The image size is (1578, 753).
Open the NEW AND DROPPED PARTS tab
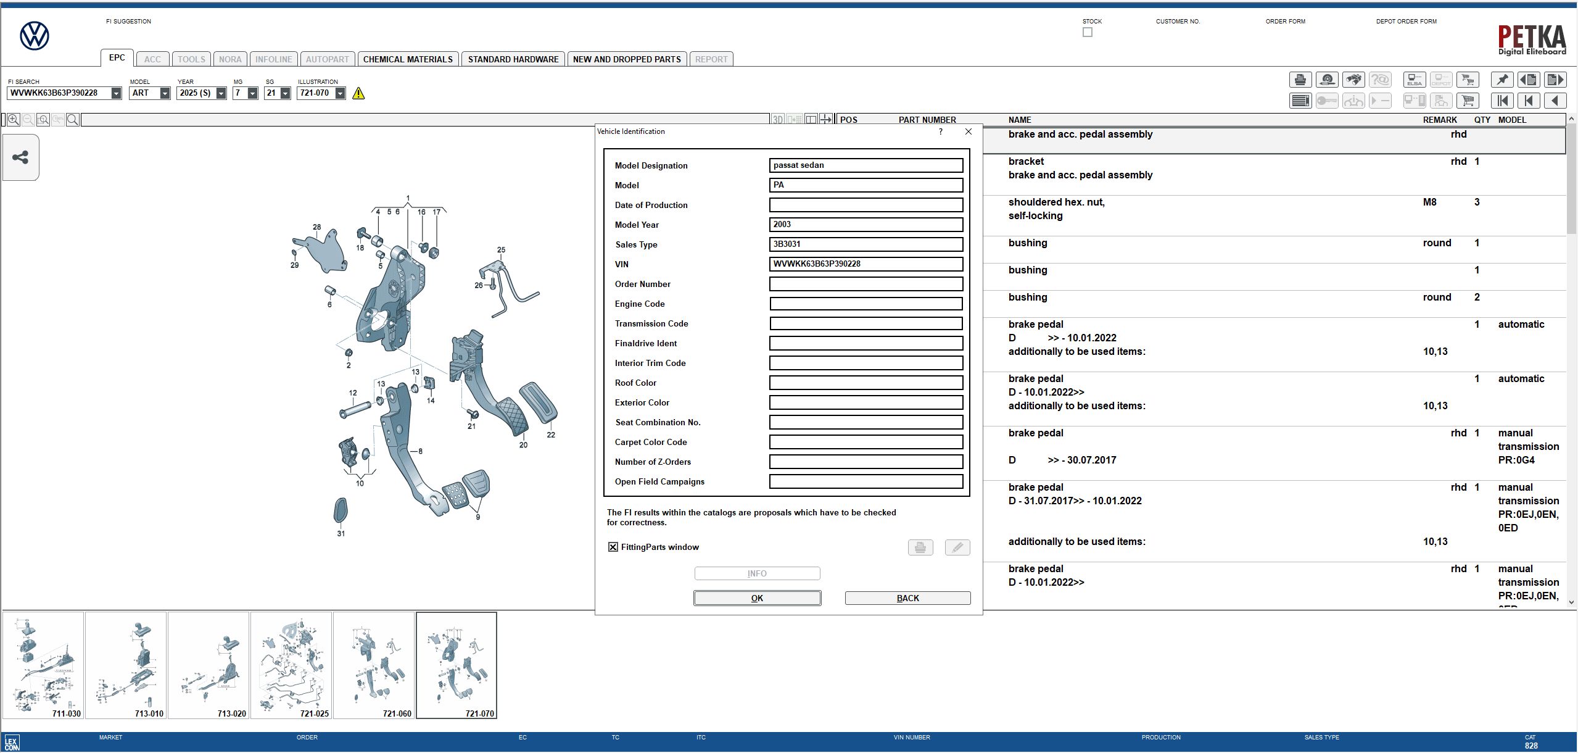pos(627,59)
